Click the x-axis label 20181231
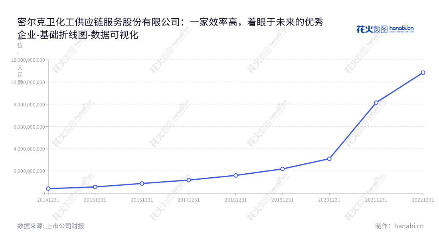 [236, 200]
